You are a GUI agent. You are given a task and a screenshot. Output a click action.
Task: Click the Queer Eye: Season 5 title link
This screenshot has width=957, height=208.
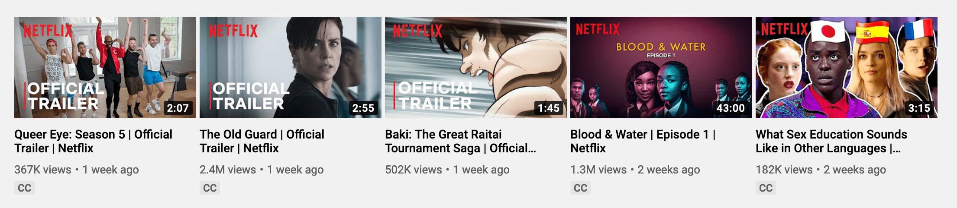[94, 141]
